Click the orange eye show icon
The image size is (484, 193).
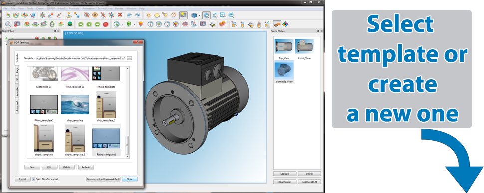pos(95,15)
